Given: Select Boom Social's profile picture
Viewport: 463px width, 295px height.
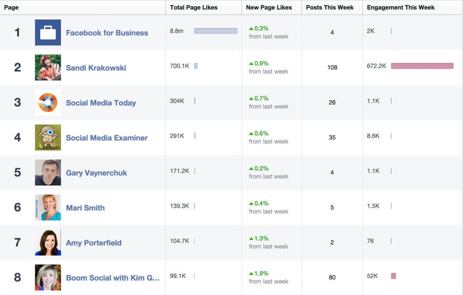Looking at the screenshot, I should click(x=47, y=277).
